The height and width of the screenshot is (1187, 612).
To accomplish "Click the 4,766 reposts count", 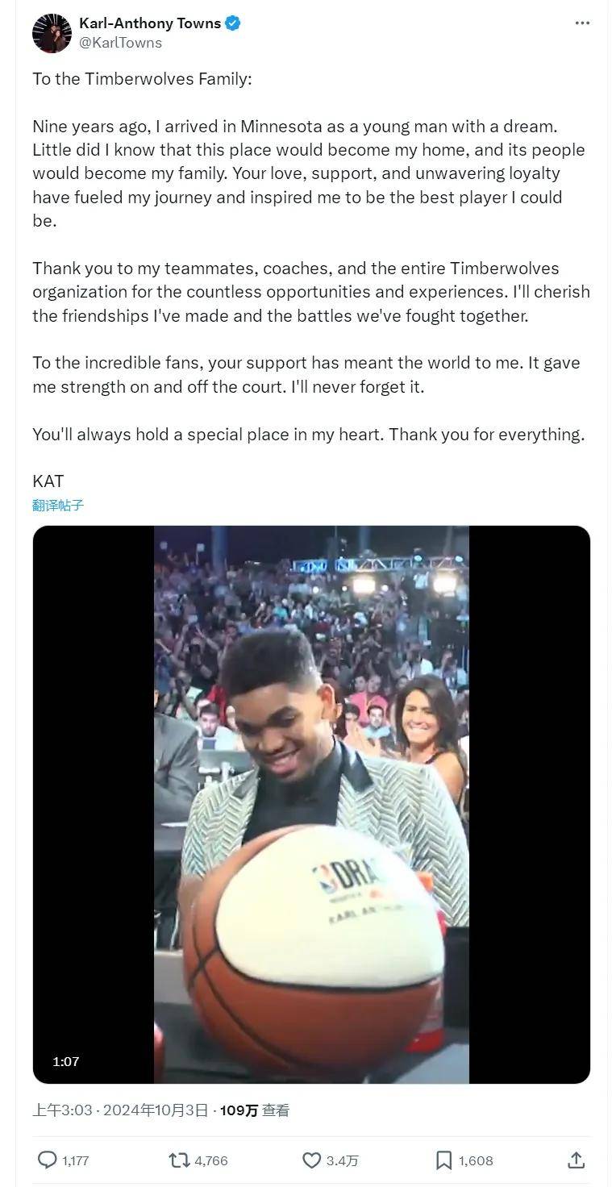I will [211, 1160].
